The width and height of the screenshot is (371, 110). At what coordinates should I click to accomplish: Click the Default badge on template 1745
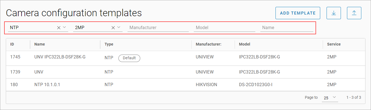click(x=129, y=58)
